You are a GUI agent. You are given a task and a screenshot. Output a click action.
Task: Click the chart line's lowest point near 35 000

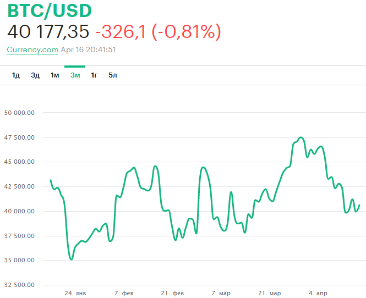coord(71,259)
